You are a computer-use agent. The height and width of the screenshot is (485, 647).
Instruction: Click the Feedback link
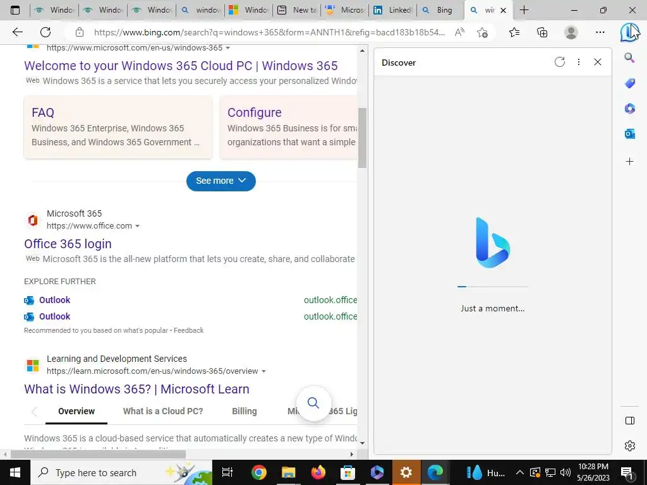tap(188, 330)
